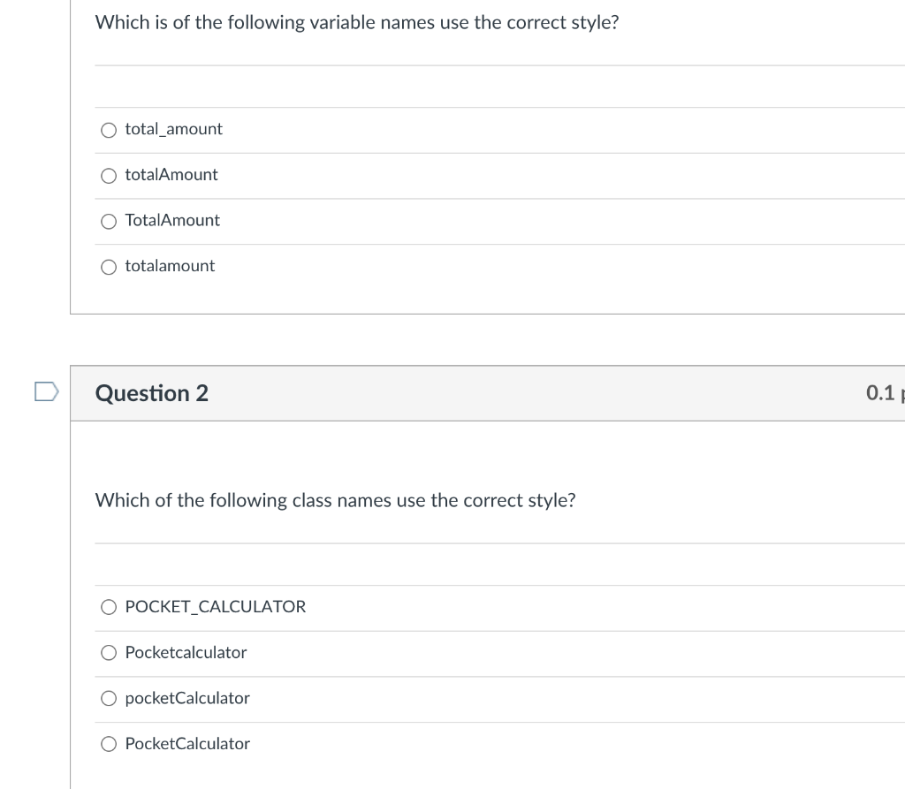Click the PocketCalculator answer text label
The image size is (905, 789).
(x=187, y=743)
